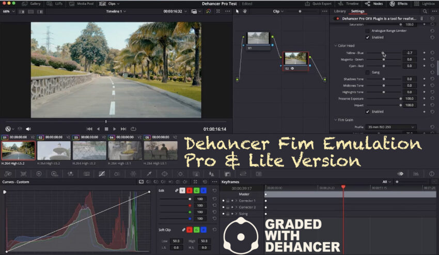Expand viewer to full screen

point(218,11)
